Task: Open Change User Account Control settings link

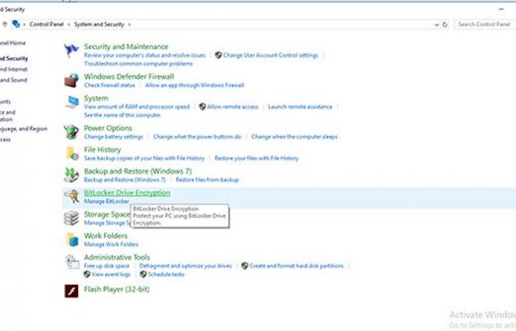Action: tap(271, 55)
